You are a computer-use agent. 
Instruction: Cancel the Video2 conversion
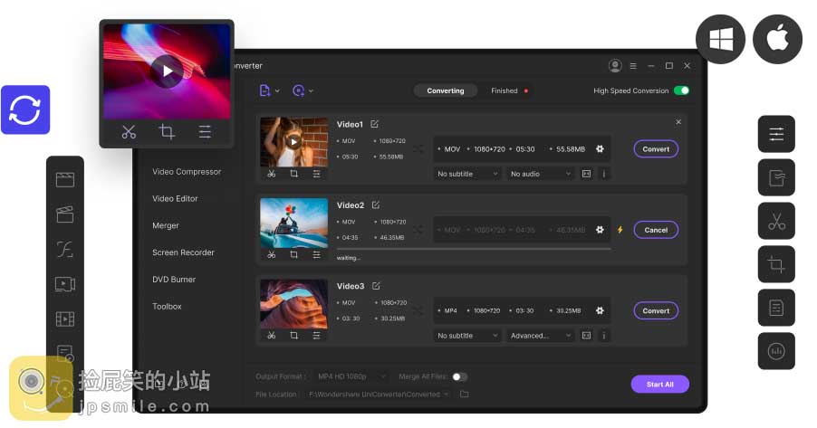pos(656,230)
